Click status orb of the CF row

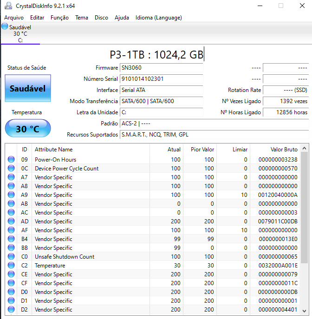(11, 283)
